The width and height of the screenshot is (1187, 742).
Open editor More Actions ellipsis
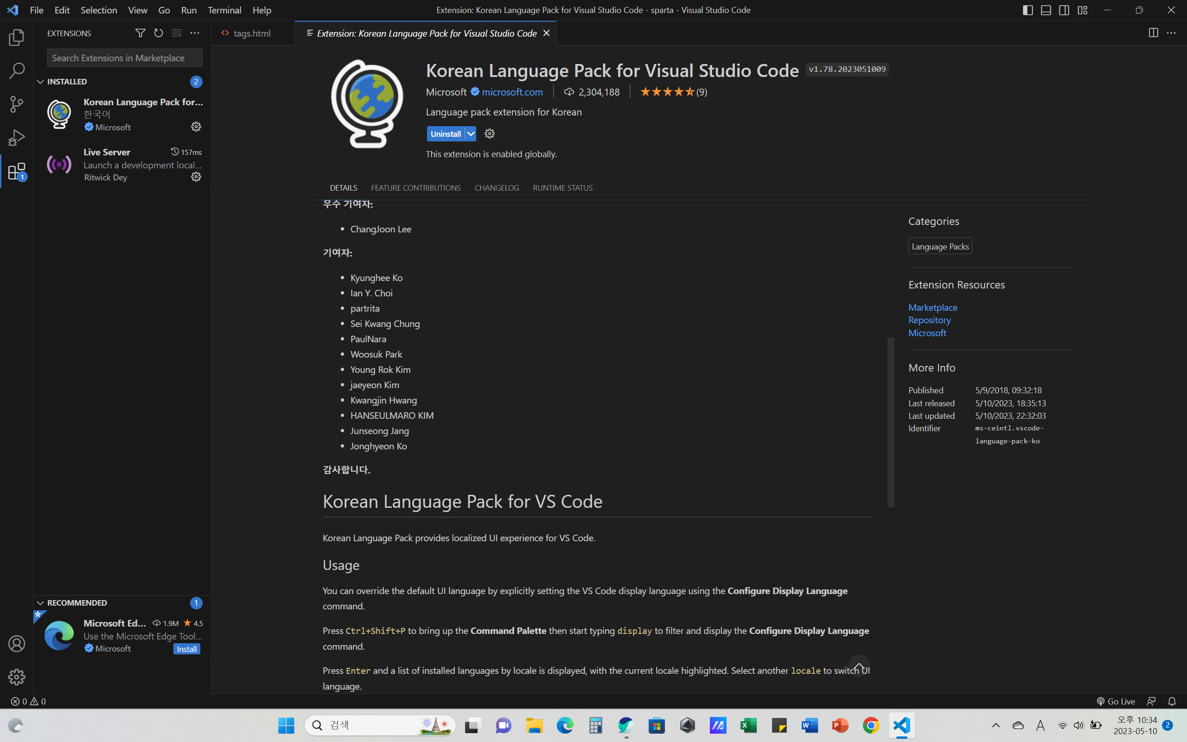[x=1171, y=33]
